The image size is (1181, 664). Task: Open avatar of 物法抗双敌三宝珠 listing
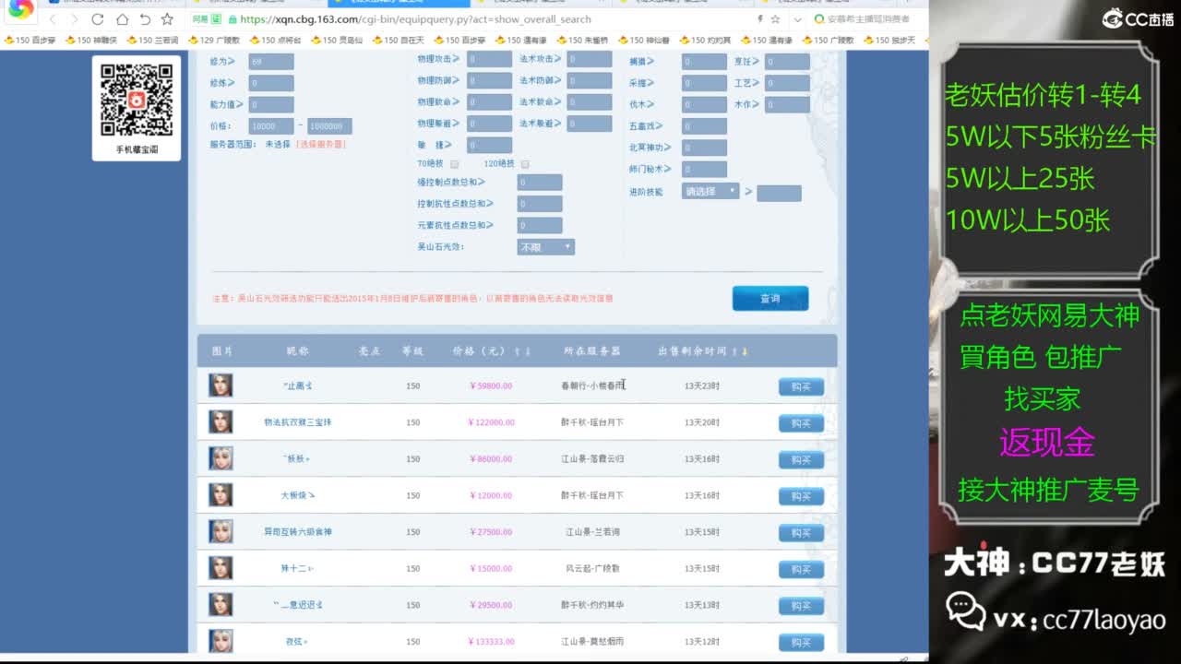(x=221, y=421)
